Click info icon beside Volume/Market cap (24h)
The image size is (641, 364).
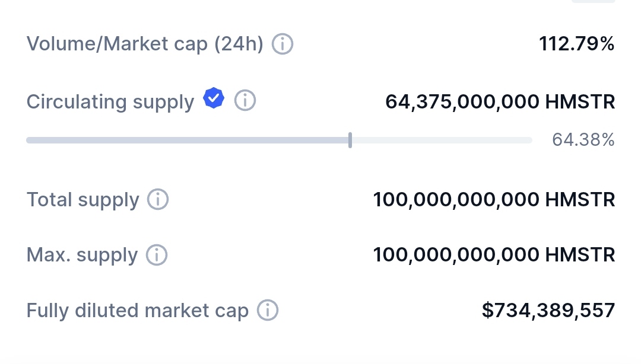tap(283, 44)
